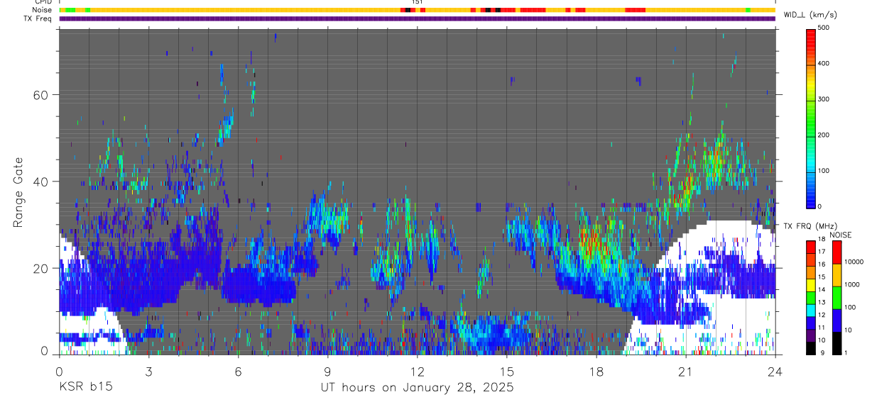
Task: Click the spectral width rainbow colorbar
Action: (811, 118)
